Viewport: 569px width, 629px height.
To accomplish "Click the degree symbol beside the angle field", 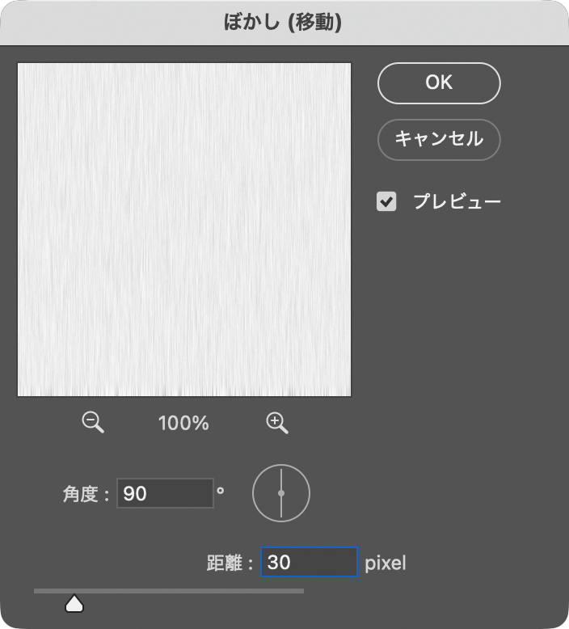I will [220, 488].
